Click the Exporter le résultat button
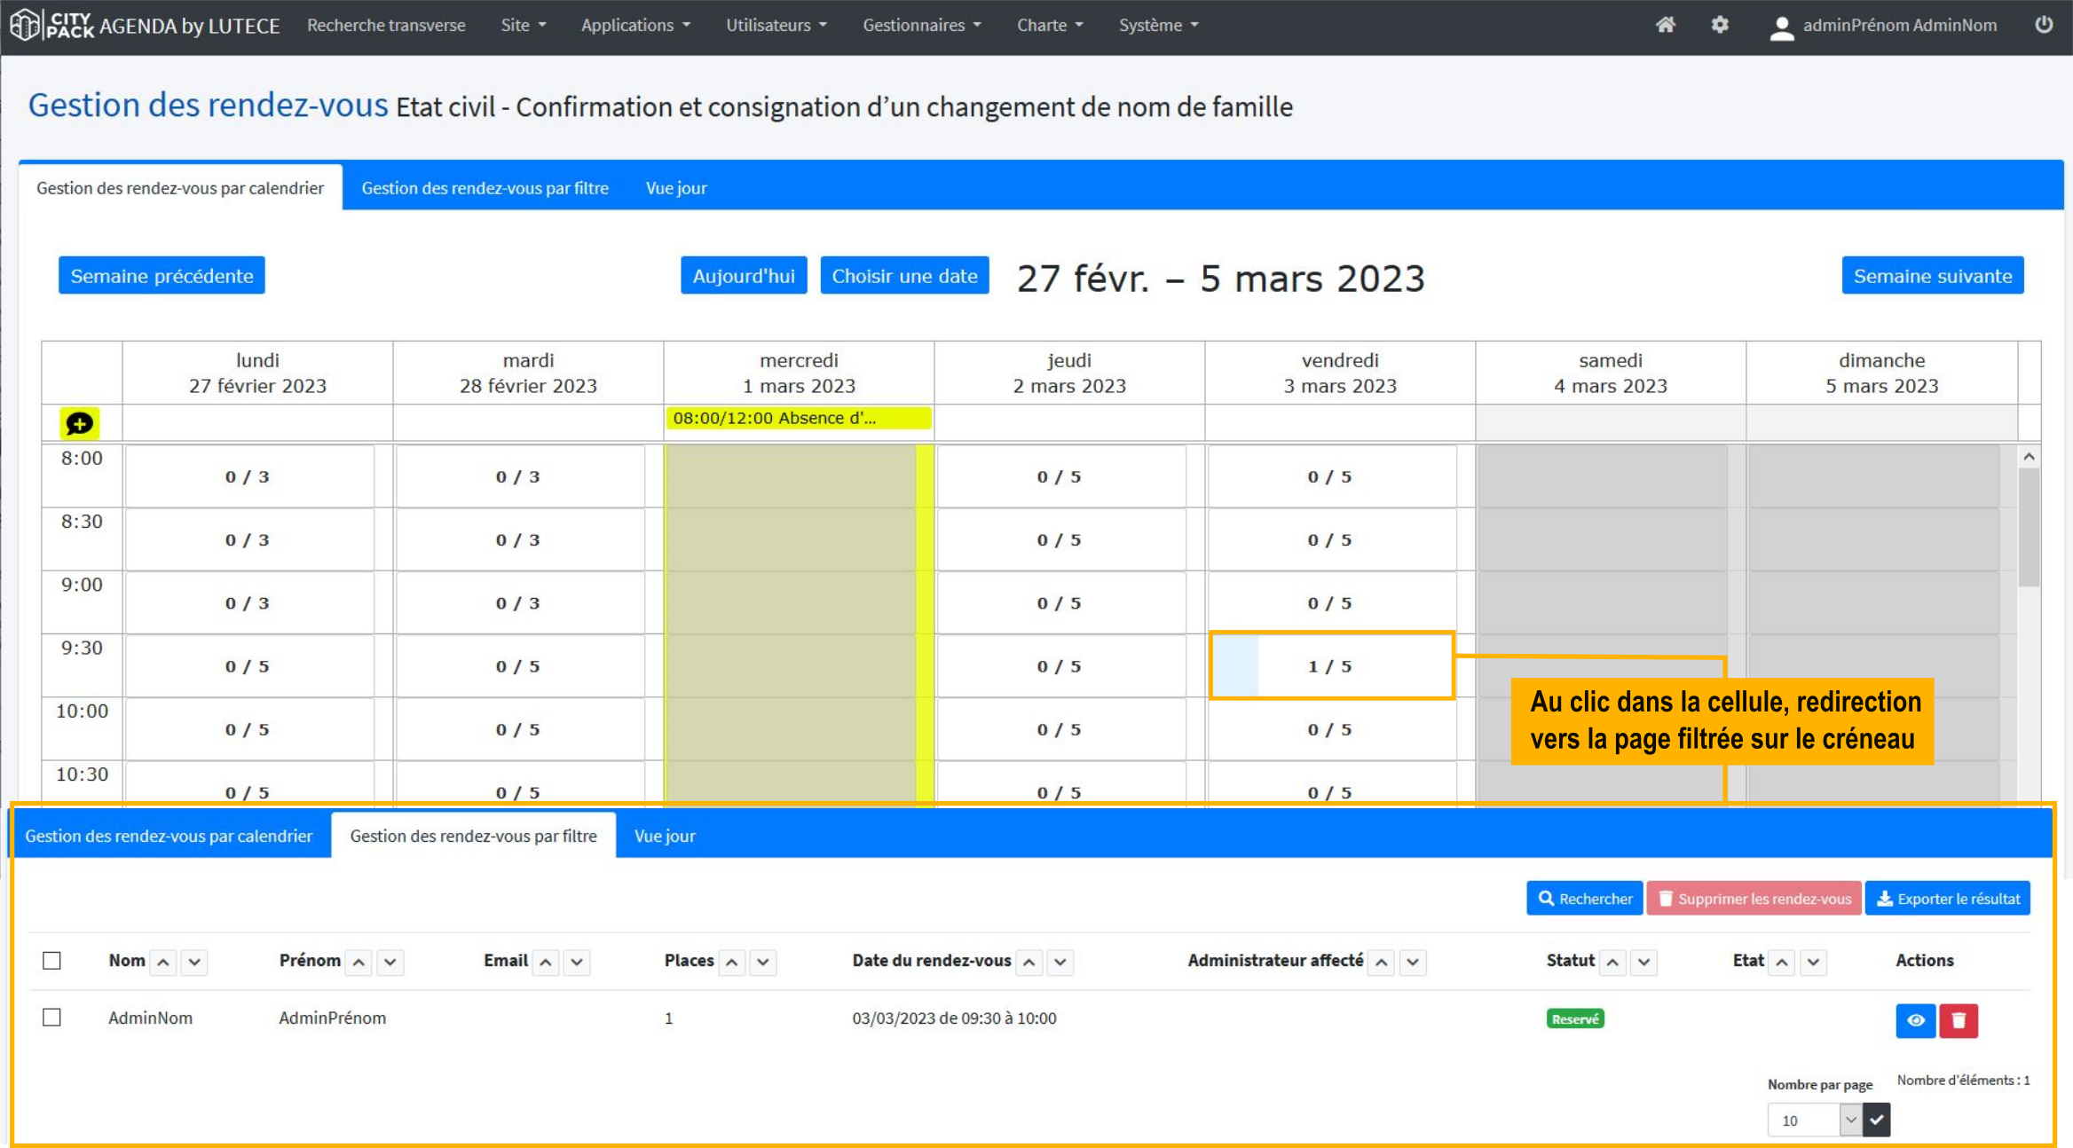Screen dimensions: 2073x1148 (1947, 898)
